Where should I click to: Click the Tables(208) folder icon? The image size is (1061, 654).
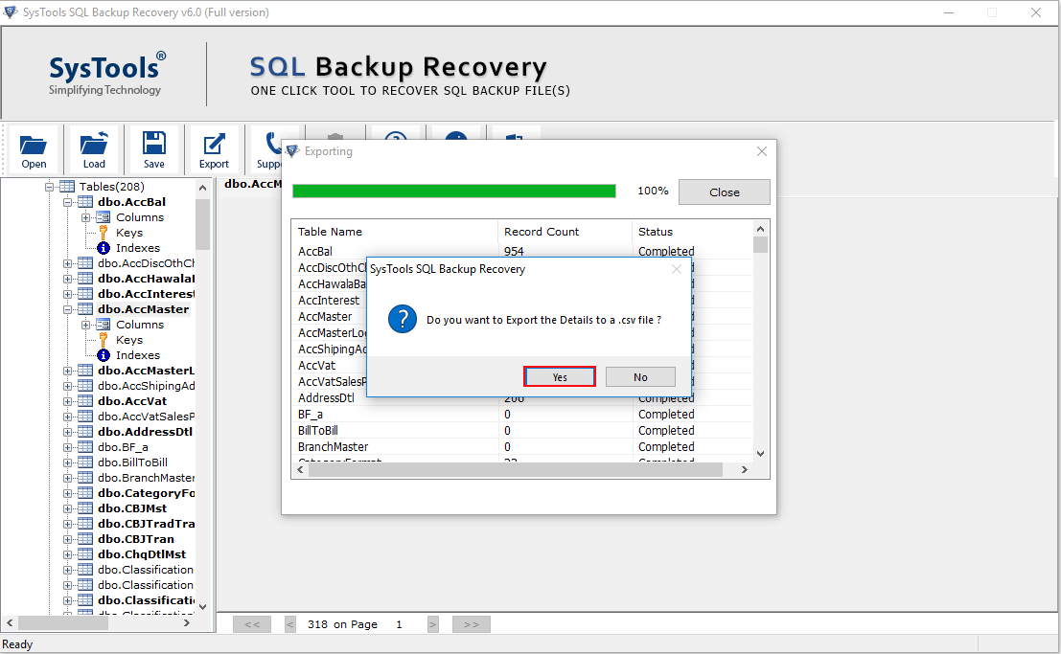67,186
